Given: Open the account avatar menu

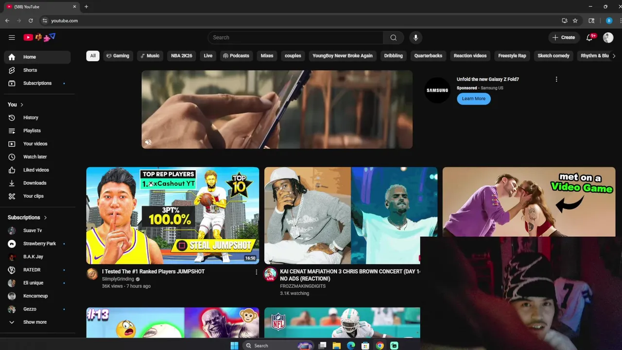Looking at the screenshot, I should (x=608, y=37).
